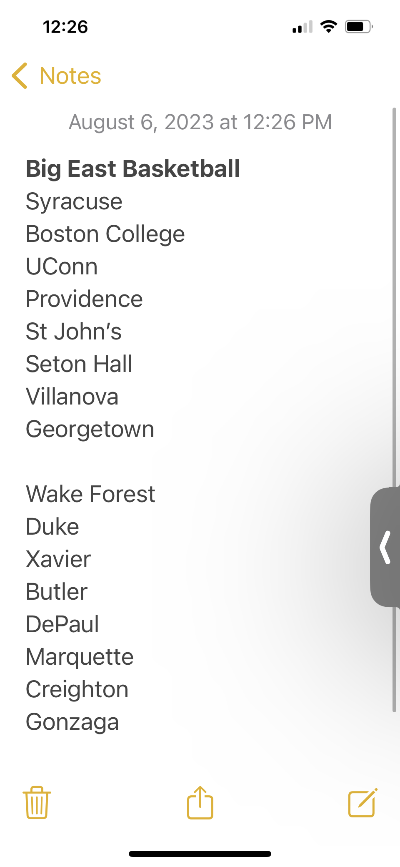The image size is (400, 867).
Task: Tap the blank line below Georgetown
Action: (x=200, y=462)
